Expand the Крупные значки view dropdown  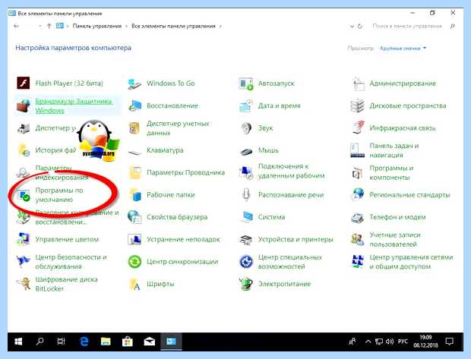(403, 49)
